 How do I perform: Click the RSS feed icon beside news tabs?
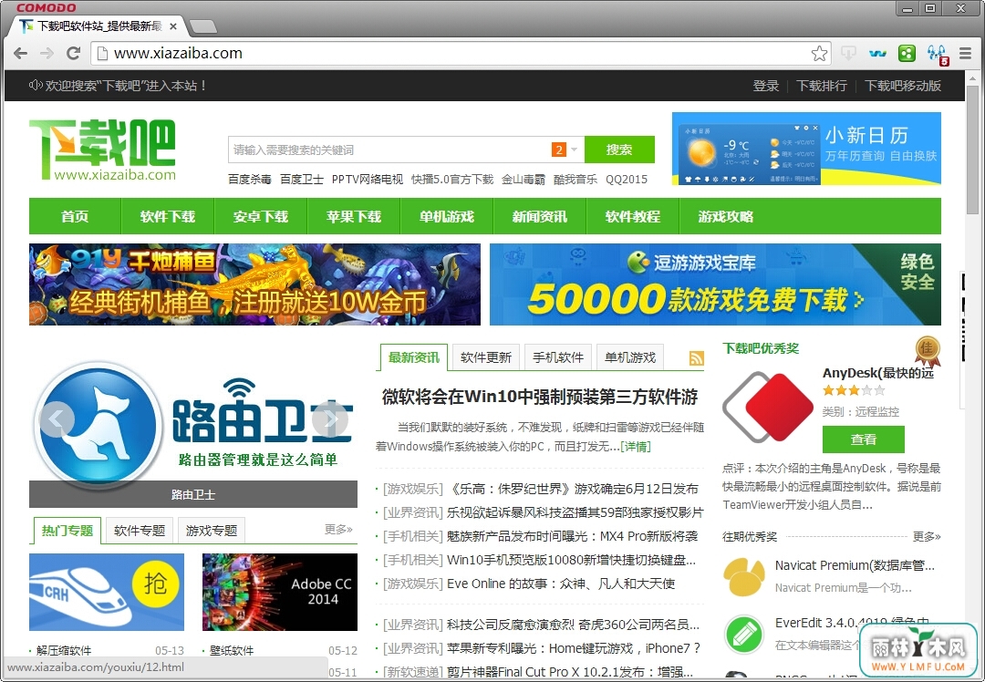(x=697, y=358)
